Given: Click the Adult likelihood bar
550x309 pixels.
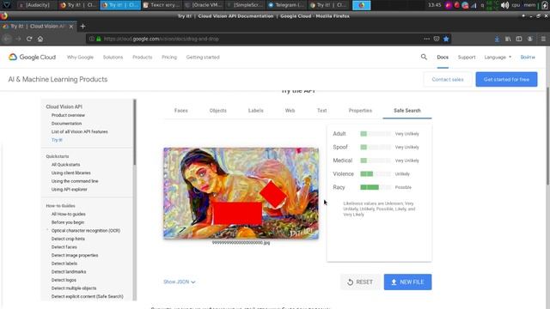Looking at the screenshot, I should [x=376, y=134].
